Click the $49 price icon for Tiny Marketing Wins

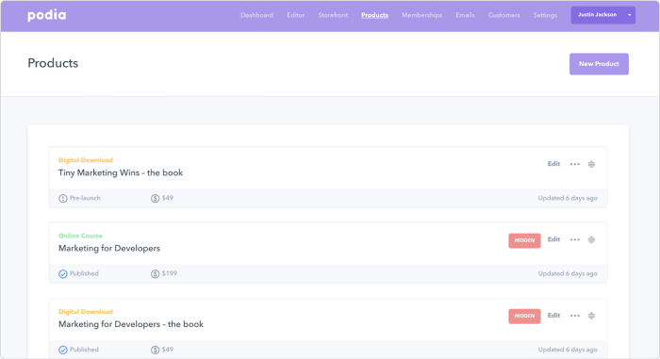point(155,198)
